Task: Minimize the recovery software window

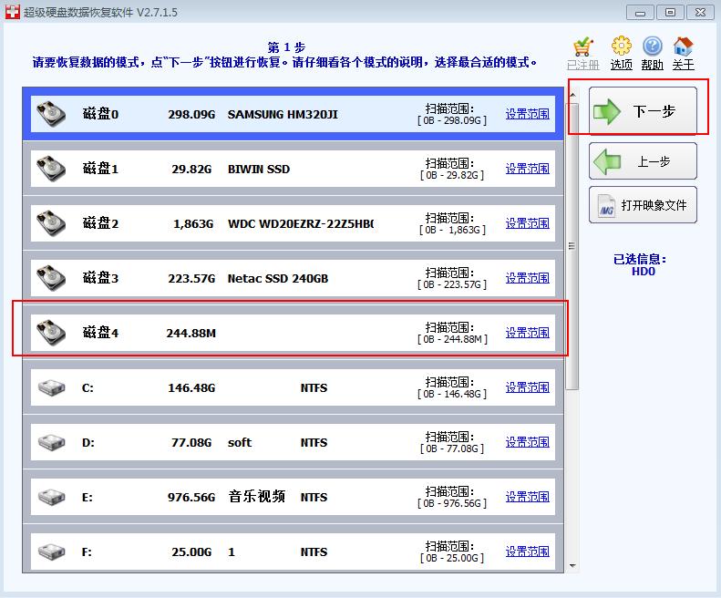Action: pyautogui.click(x=640, y=13)
